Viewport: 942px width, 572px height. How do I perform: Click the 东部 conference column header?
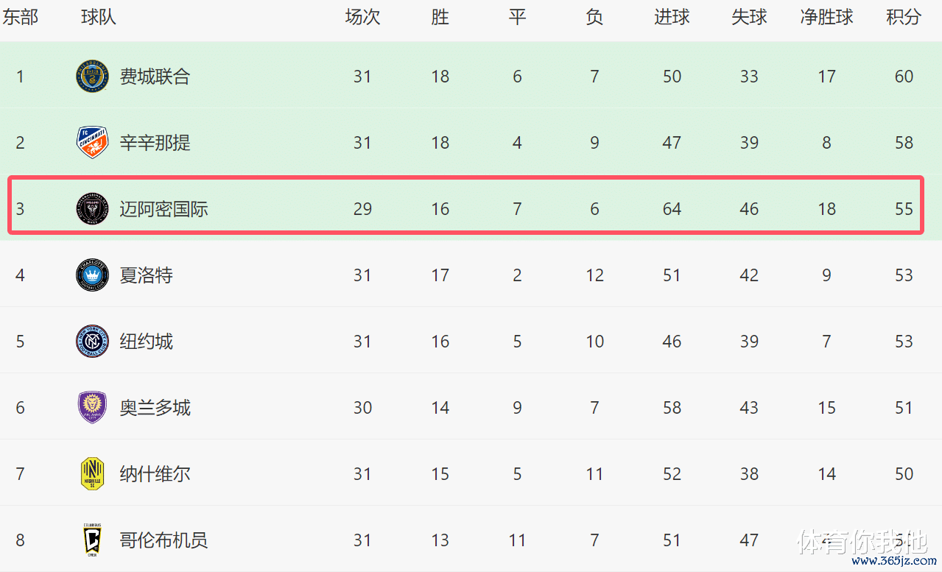[x=21, y=17]
